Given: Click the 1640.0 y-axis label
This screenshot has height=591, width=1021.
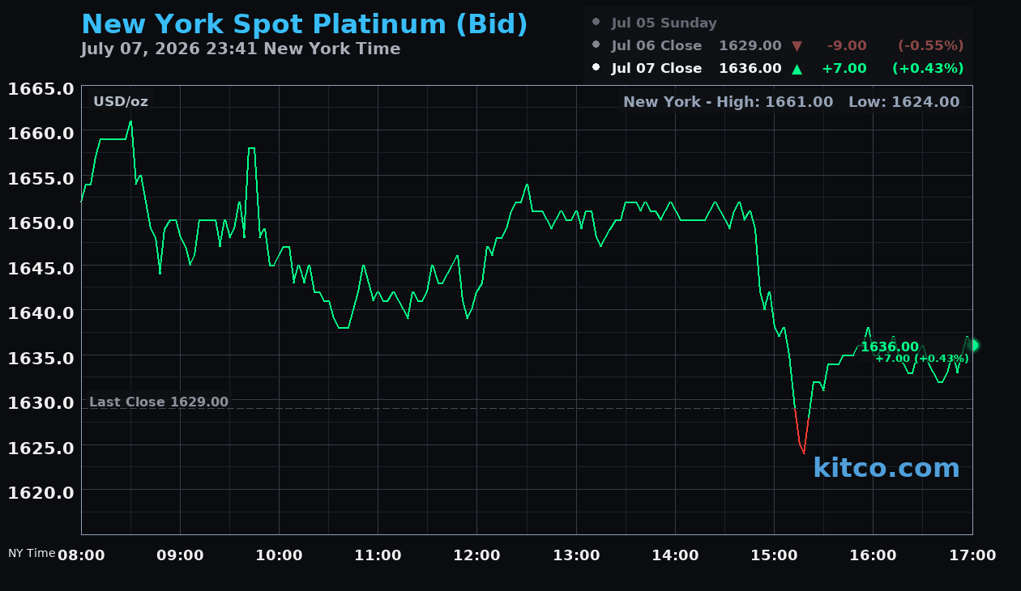Looking at the screenshot, I should [41, 313].
